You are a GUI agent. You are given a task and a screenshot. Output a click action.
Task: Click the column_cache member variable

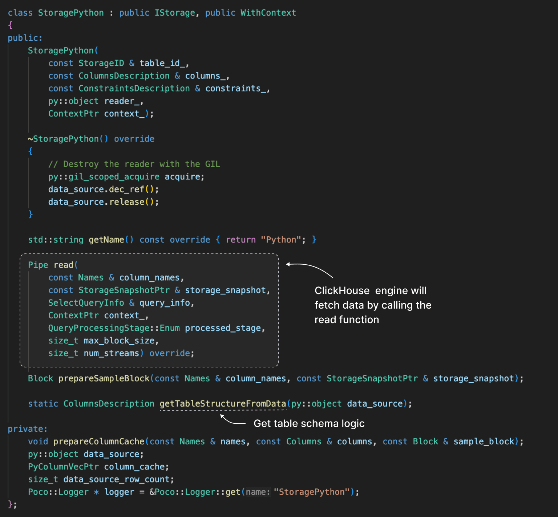(134, 467)
